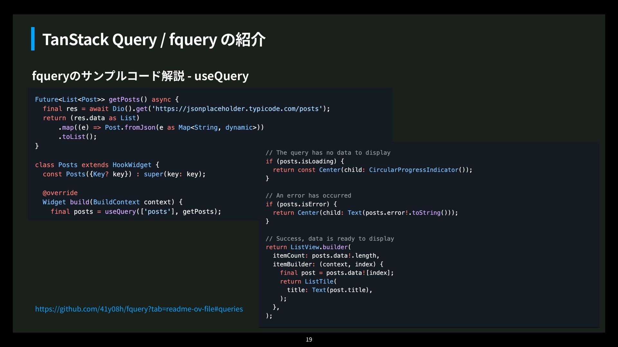The image size is (618, 347).
Task: Click the useQuery(['posts'], getPosts) line
Action: [136, 211]
